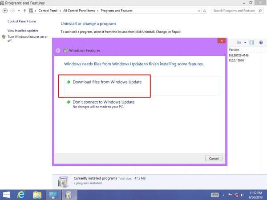267x200 pixels.
Task: Click the installed programs icon in details pane
Action: 63,181
